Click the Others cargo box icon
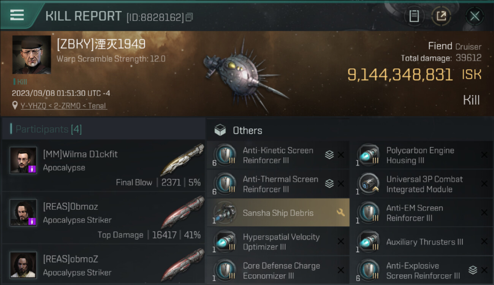The width and height of the screenshot is (494, 285). pos(220,130)
